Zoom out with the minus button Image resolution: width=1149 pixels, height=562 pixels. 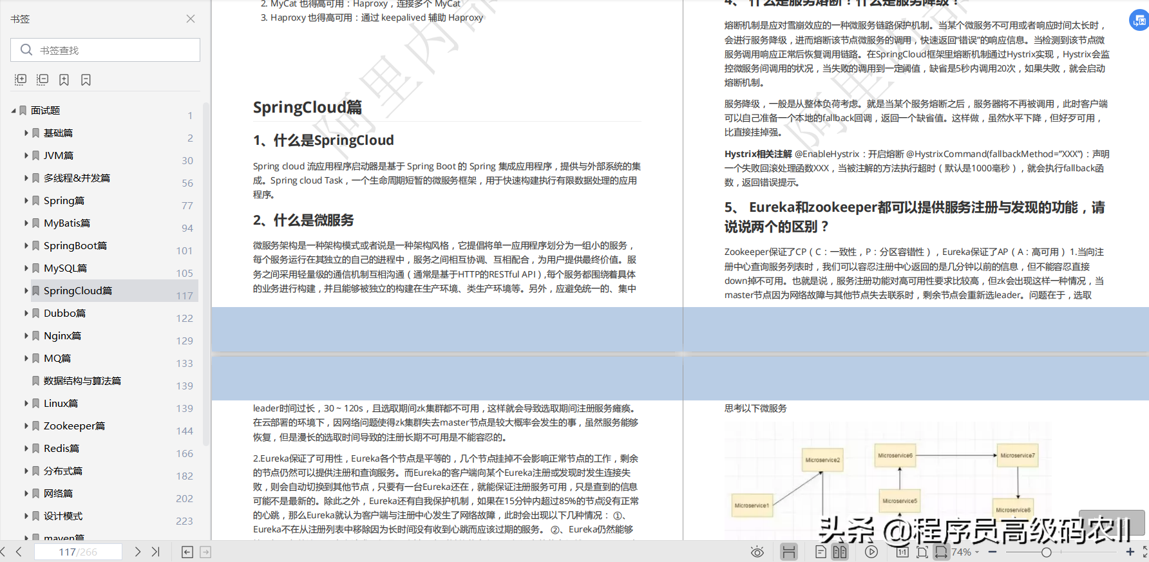pyautogui.click(x=992, y=552)
